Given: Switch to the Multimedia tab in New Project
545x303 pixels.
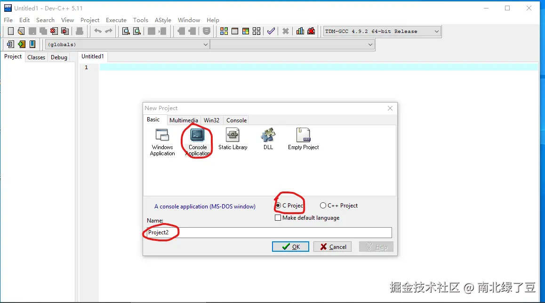Looking at the screenshot, I should point(184,120).
